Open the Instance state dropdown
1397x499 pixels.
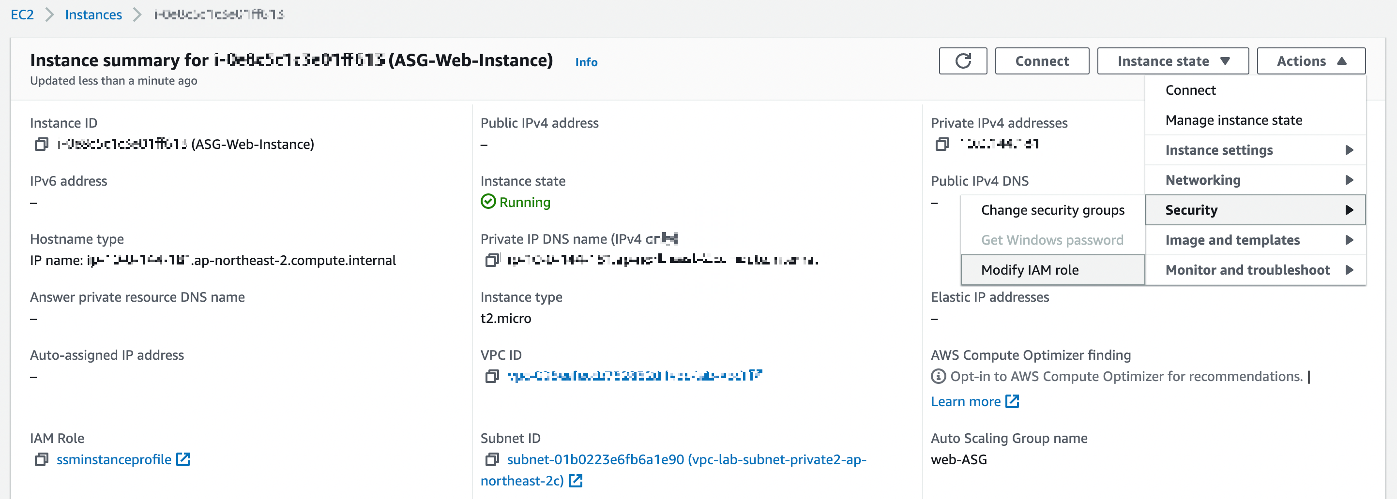(x=1172, y=60)
